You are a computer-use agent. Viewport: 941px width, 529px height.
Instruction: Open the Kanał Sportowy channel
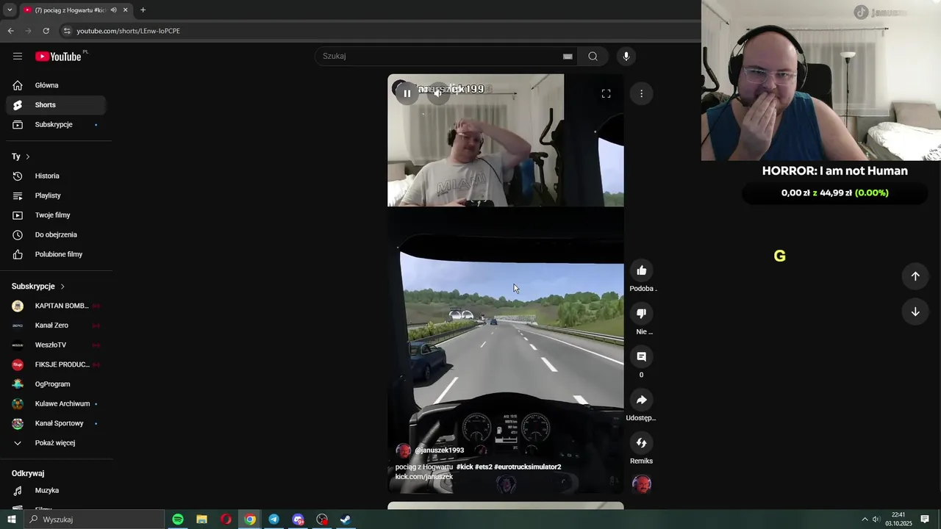[x=56, y=423]
